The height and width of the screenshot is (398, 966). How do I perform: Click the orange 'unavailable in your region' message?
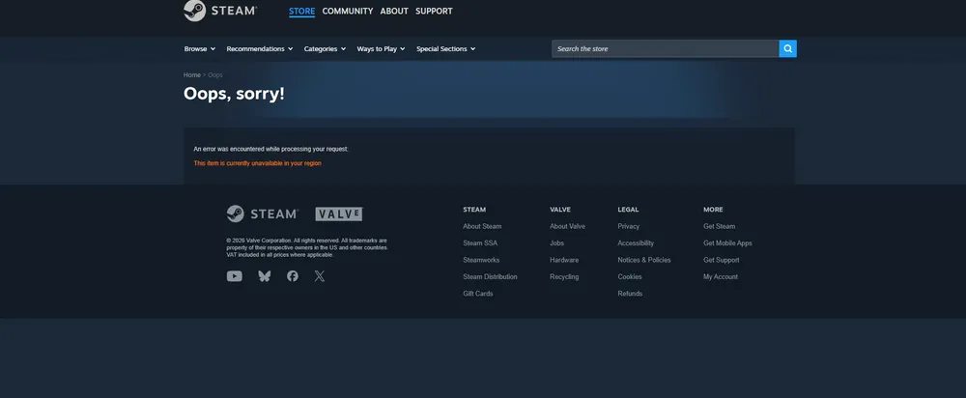point(258,163)
